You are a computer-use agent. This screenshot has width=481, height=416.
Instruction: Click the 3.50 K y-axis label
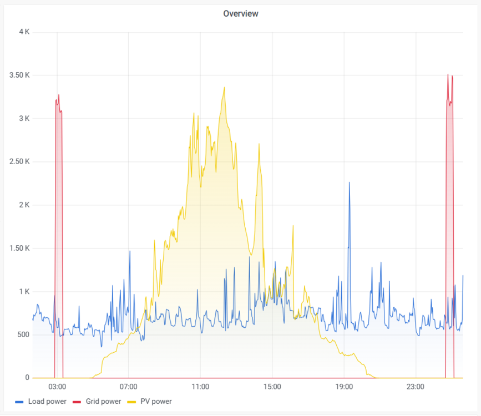point(19,75)
